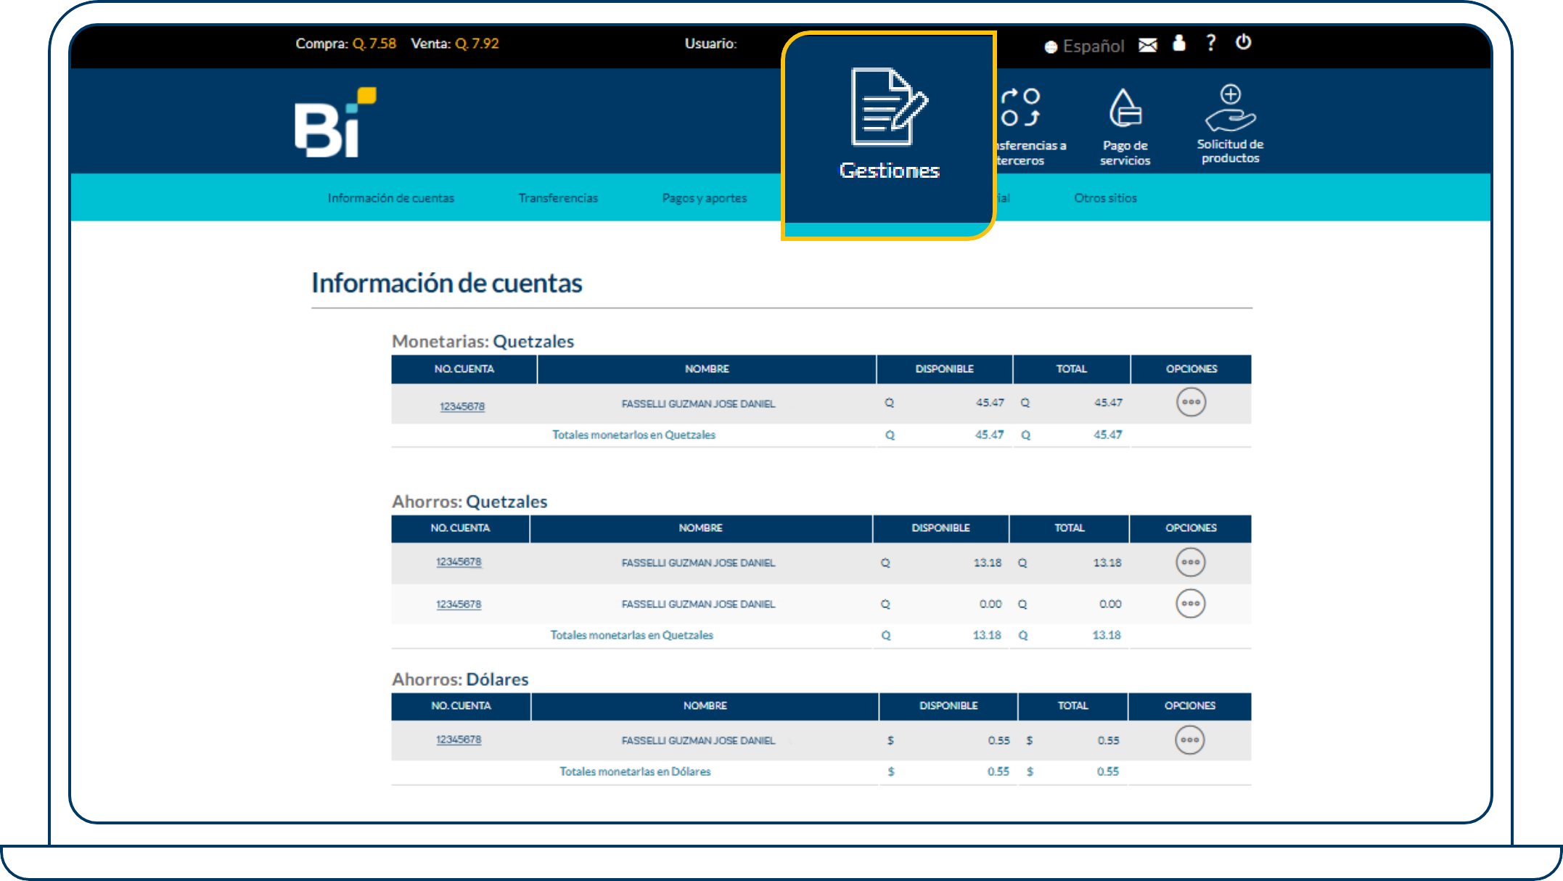
Task: Open the transfers to terceros arrows icon
Action: (x=1020, y=107)
